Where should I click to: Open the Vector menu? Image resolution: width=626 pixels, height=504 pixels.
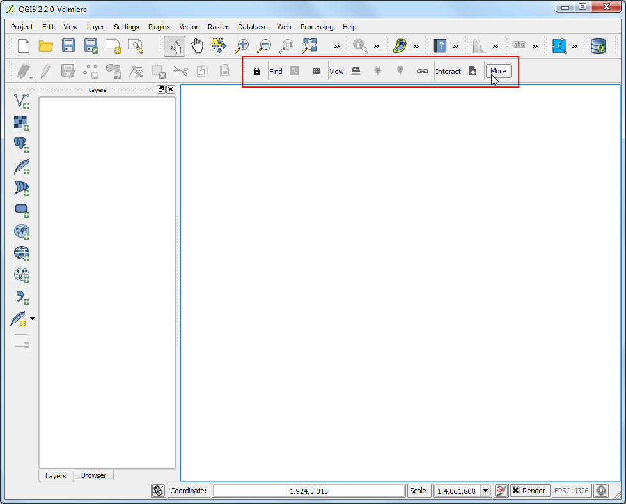tap(189, 27)
